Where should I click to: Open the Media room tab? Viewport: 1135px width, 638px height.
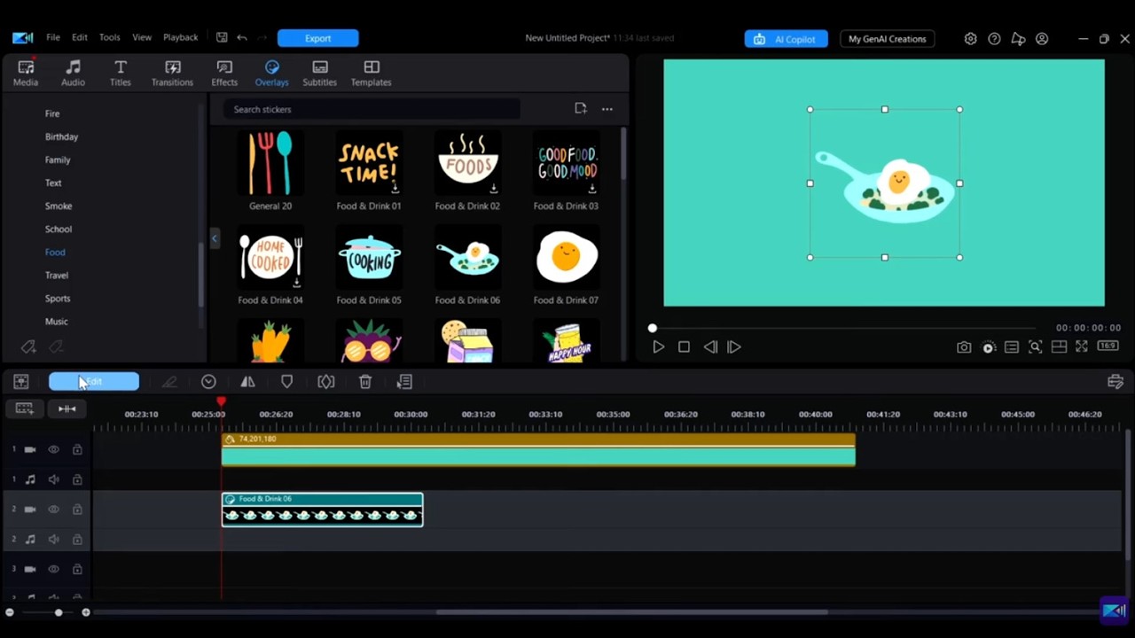coord(26,74)
